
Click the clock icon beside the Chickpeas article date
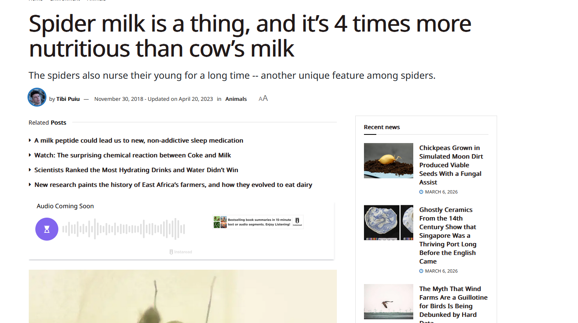421,192
